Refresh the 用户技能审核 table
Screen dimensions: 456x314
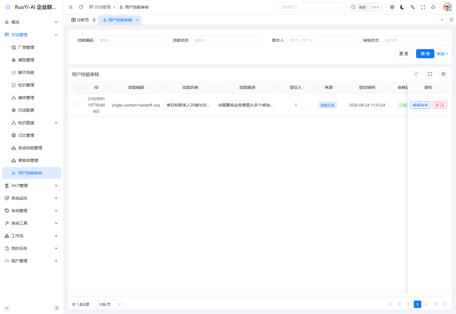416,74
